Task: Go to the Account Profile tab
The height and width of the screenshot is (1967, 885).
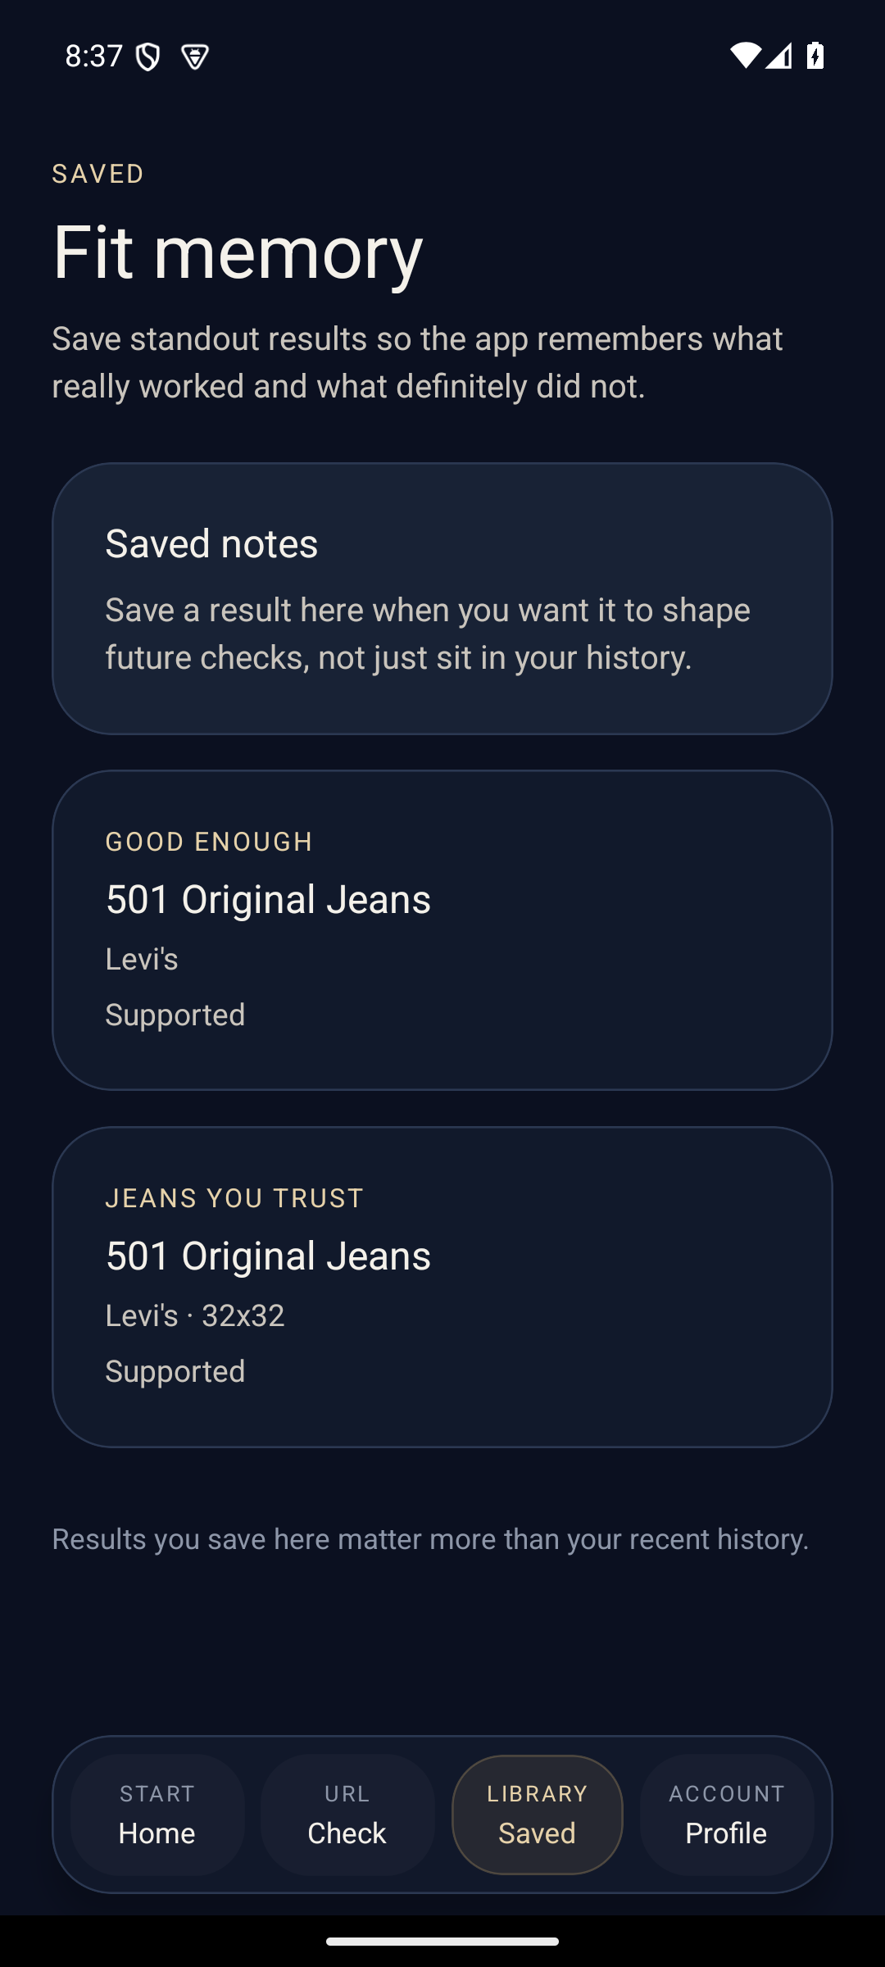Action: [727, 1815]
